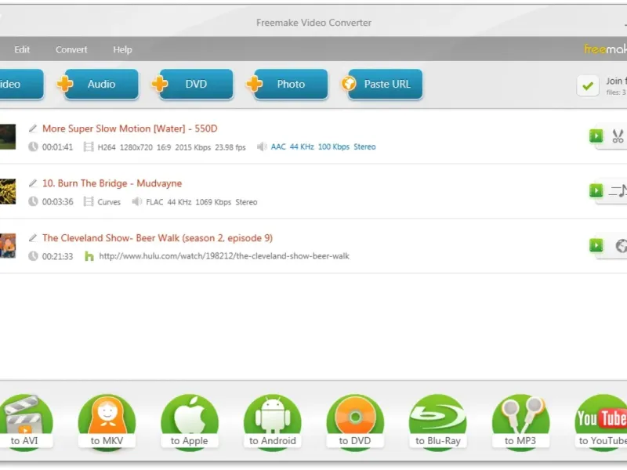Click clock icon next to 00:01:41
Viewport: 627px width, 470px height.
tap(33, 146)
